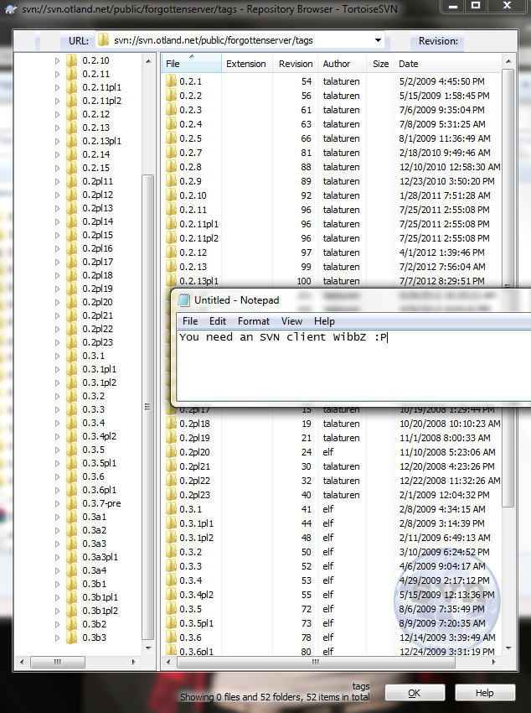This screenshot has height=713, width=531.
Task: Click folder icon of 0.2.1 in file list
Action: [171, 81]
